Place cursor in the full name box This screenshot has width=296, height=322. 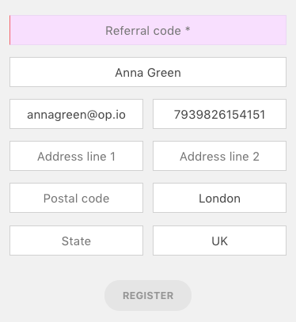(148, 72)
